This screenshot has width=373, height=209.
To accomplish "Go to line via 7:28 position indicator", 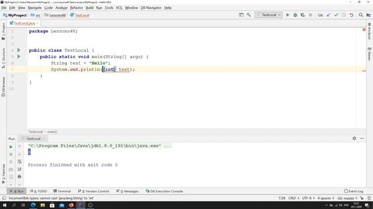I will tap(281, 198).
